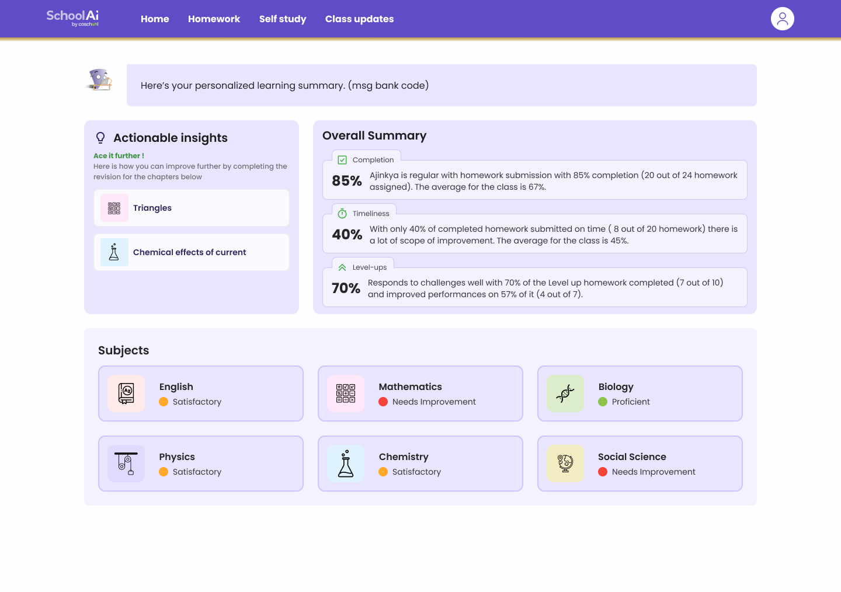Select the Social Science subject title
This screenshot has height=592, width=841.
632,457
